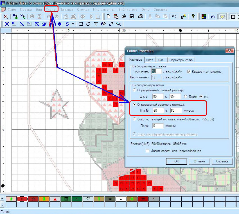
Task: Click the Save floppy disk icon
Action: coord(131,17)
